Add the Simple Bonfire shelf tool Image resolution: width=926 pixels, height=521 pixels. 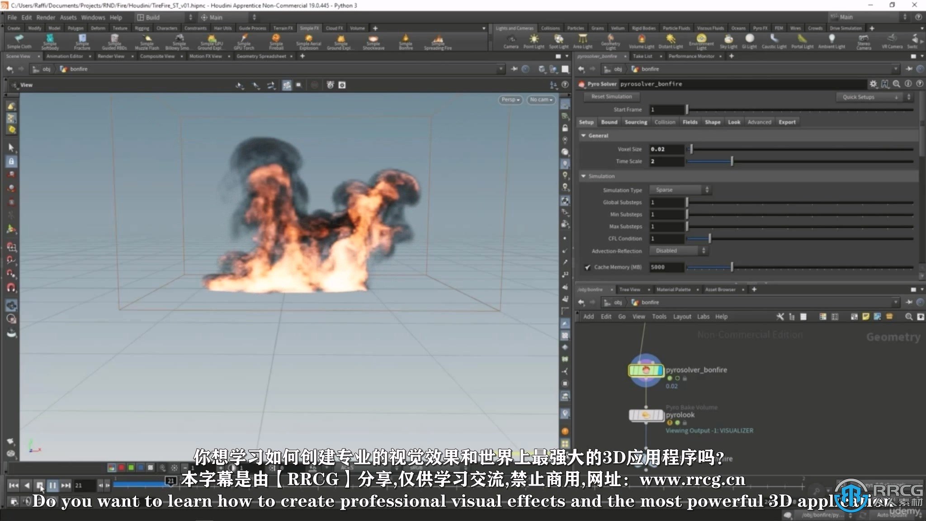pos(406,42)
